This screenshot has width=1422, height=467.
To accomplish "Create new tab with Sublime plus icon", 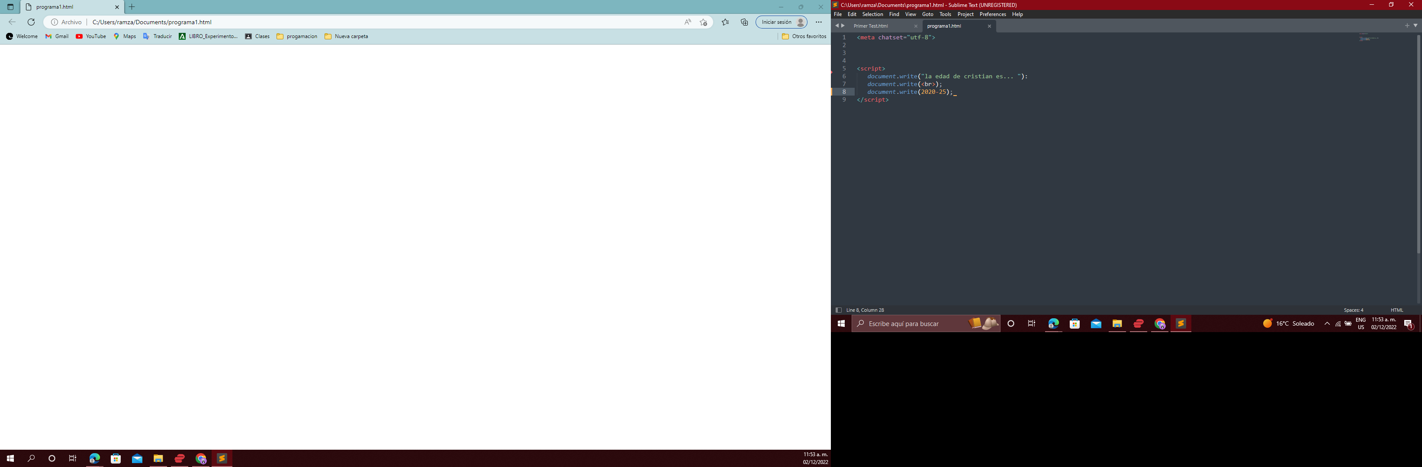I will click(1407, 26).
